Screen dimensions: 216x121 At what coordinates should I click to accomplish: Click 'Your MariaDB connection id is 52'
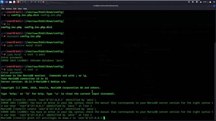point(24,79)
